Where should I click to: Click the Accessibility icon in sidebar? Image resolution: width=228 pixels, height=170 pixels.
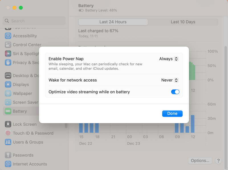[8, 36]
